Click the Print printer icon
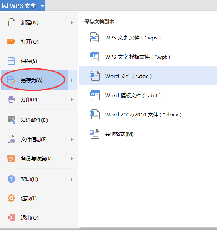Viewport: 217px width, 230px height. (x=11, y=99)
